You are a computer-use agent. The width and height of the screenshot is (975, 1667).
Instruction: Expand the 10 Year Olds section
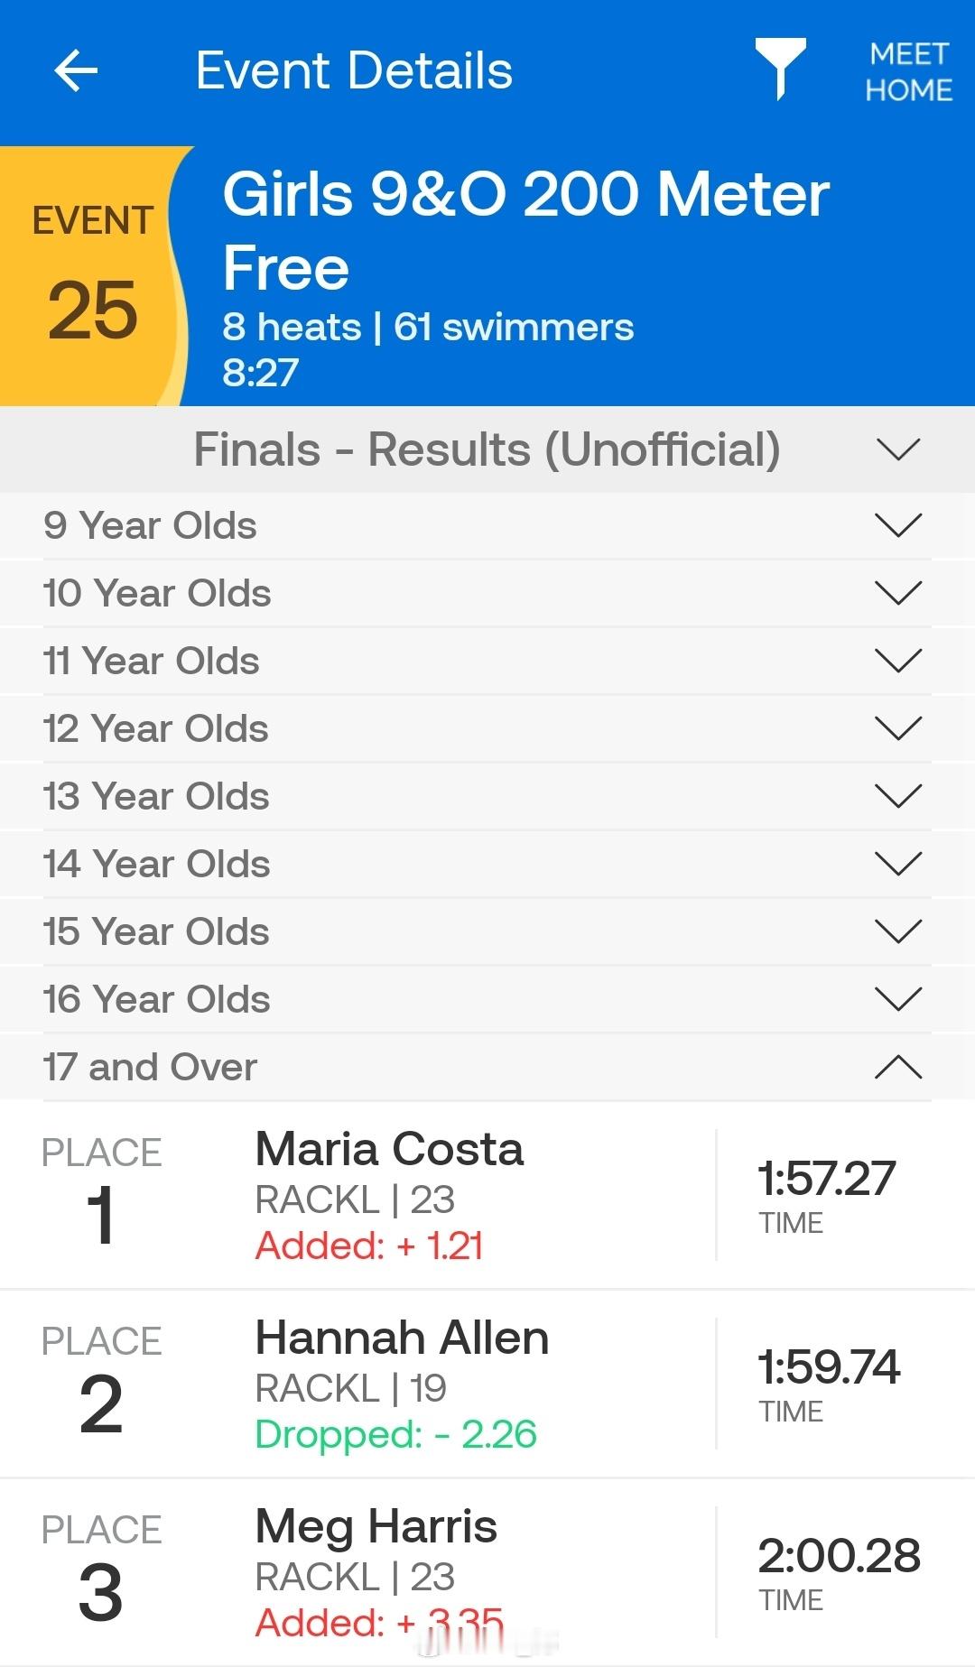click(897, 593)
